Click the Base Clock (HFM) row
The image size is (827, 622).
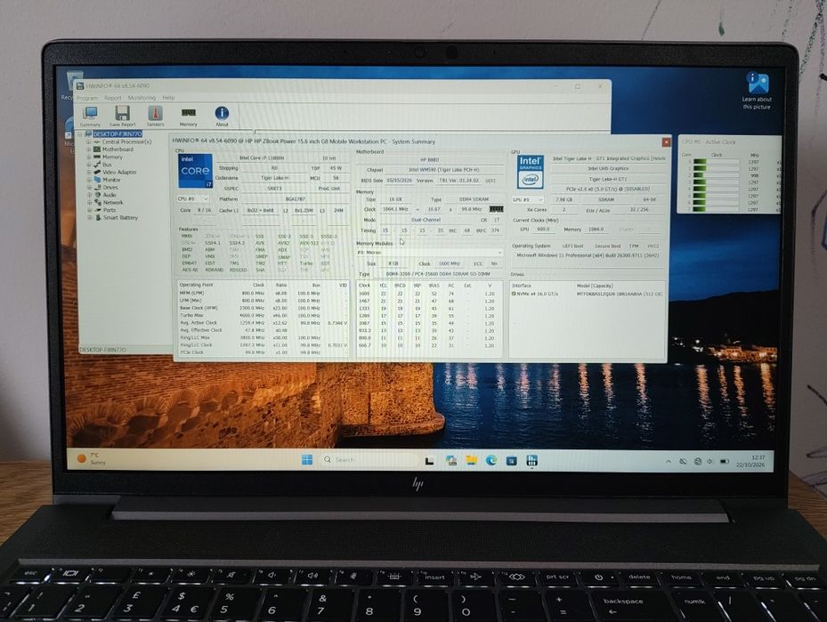point(263,308)
